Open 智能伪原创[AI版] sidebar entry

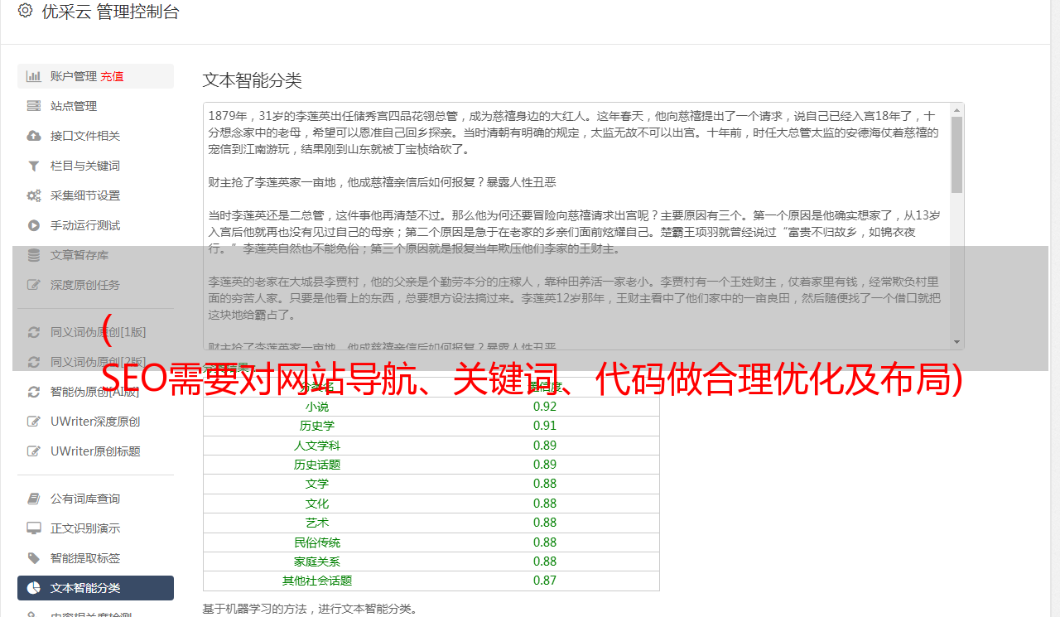95,392
